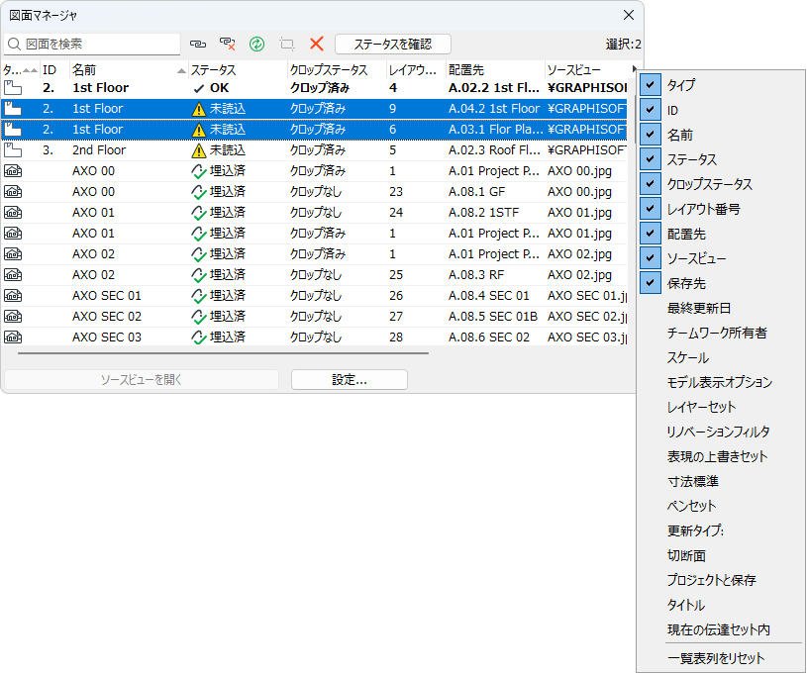Click the right arrow after ソースビュー header
Screen dimensions: 807x674
(x=633, y=69)
